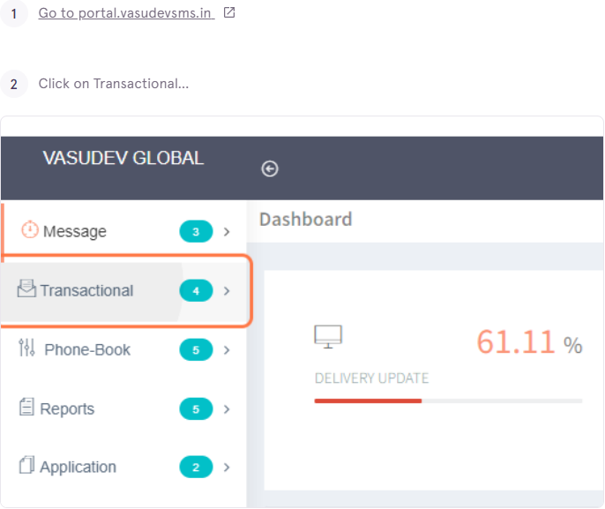Click the DELIVERY UPDATE label
Viewport: 605px width, 509px height.
click(x=371, y=378)
